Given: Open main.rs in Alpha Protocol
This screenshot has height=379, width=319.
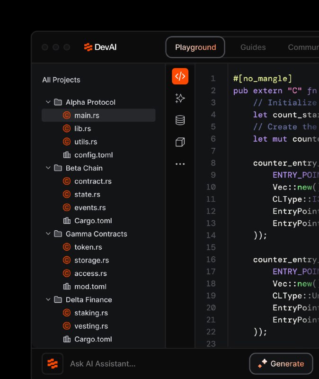Looking at the screenshot, I should (98, 115).
